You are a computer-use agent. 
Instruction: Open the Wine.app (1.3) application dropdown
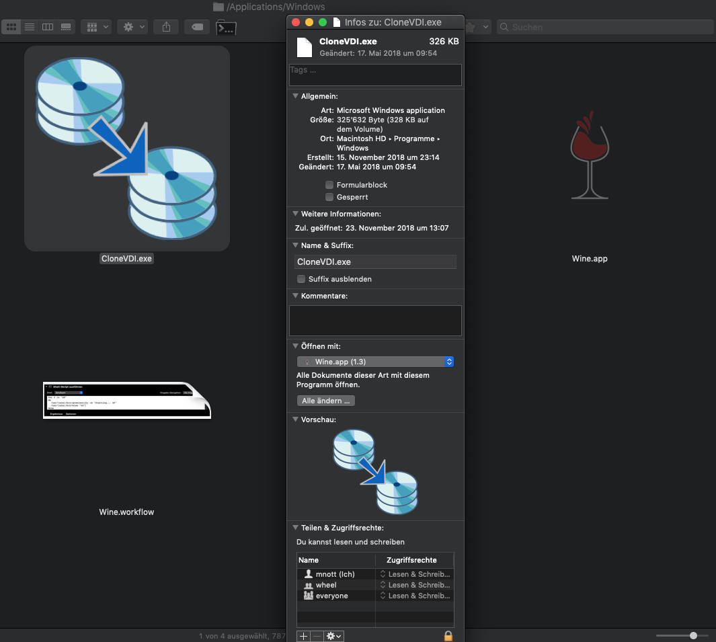tap(375, 362)
